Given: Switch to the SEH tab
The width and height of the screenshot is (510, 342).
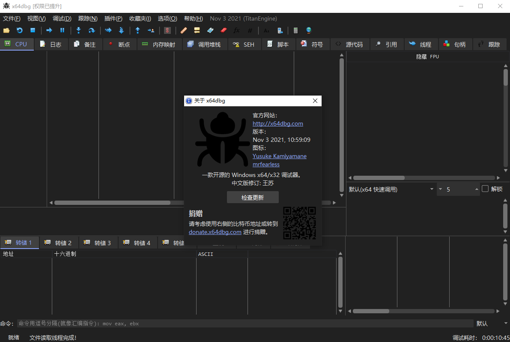Looking at the screenshot, I should pos(244,44).
